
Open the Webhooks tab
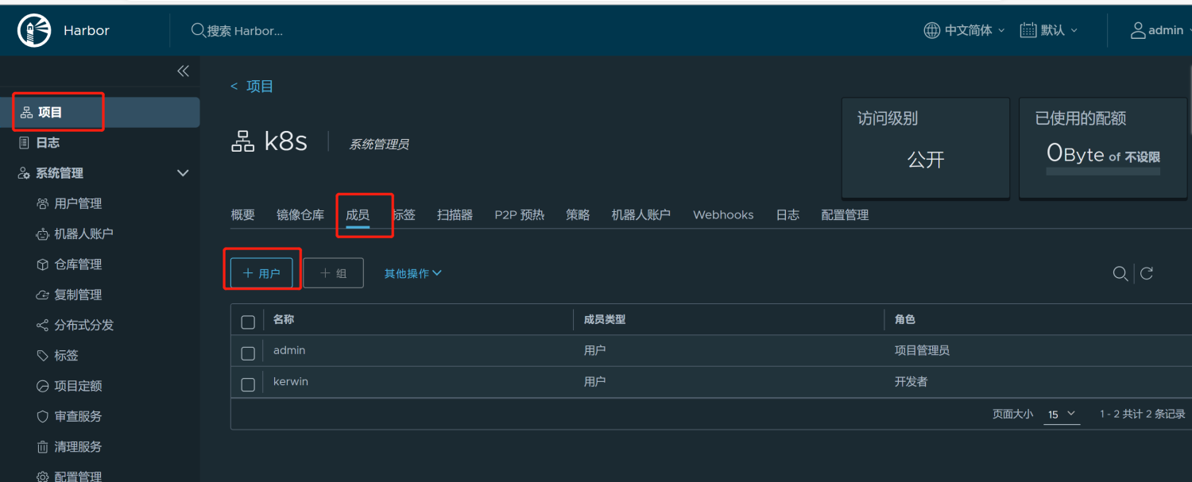click(x=723, y=214)
